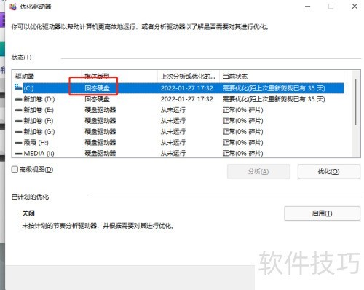
Task: Click 硬盘驱动器 in the MEDIA (I:) row
Action: [100, 153]
